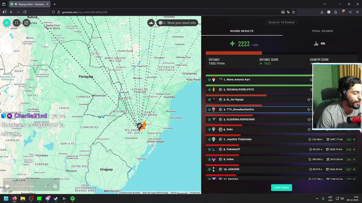This screenshot has height=203, width=362.
Task: Select player name Mario Antonio Kart
Action: pyautogui.click(x=238, y=80)
